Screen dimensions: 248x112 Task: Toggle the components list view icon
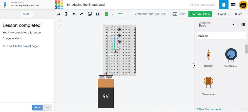[x=243, y=24]
